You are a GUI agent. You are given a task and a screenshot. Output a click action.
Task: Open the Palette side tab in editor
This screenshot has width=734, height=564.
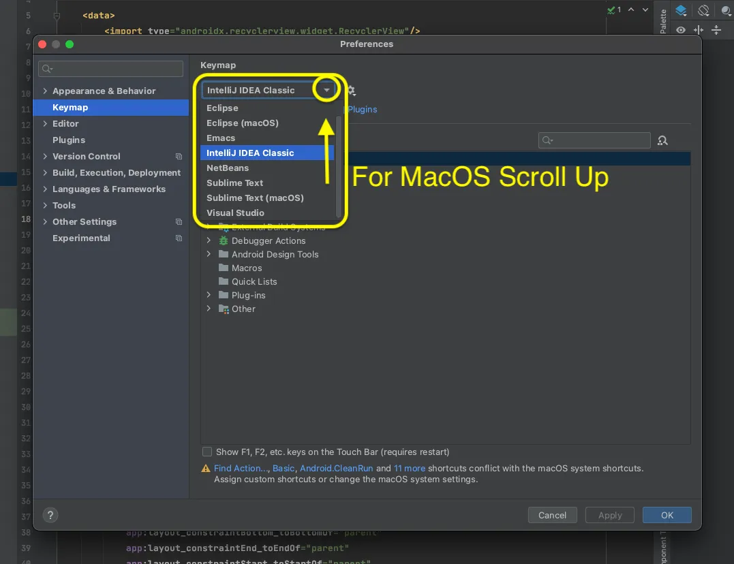pos(663,20)
